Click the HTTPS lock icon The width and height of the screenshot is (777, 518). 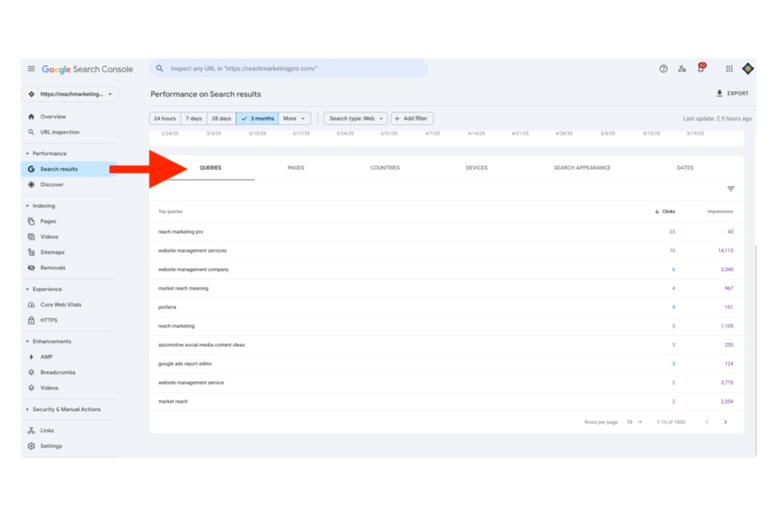click(x=31, y=320)
